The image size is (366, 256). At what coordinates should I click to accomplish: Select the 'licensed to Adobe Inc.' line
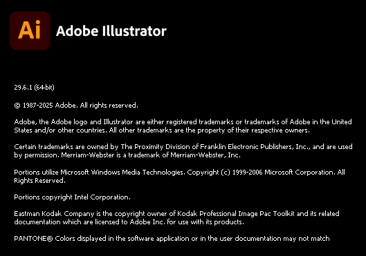pos(129,222)
